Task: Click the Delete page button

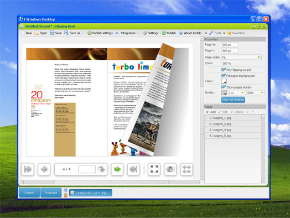Action: tap(237, 112)
